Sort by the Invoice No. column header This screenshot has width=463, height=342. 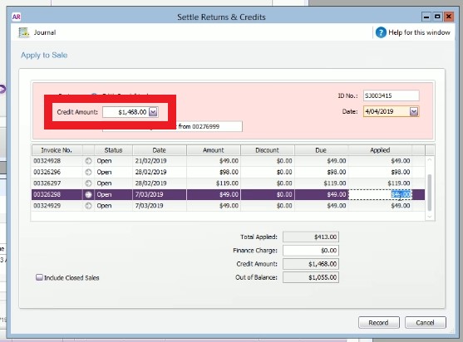[57, 150]
